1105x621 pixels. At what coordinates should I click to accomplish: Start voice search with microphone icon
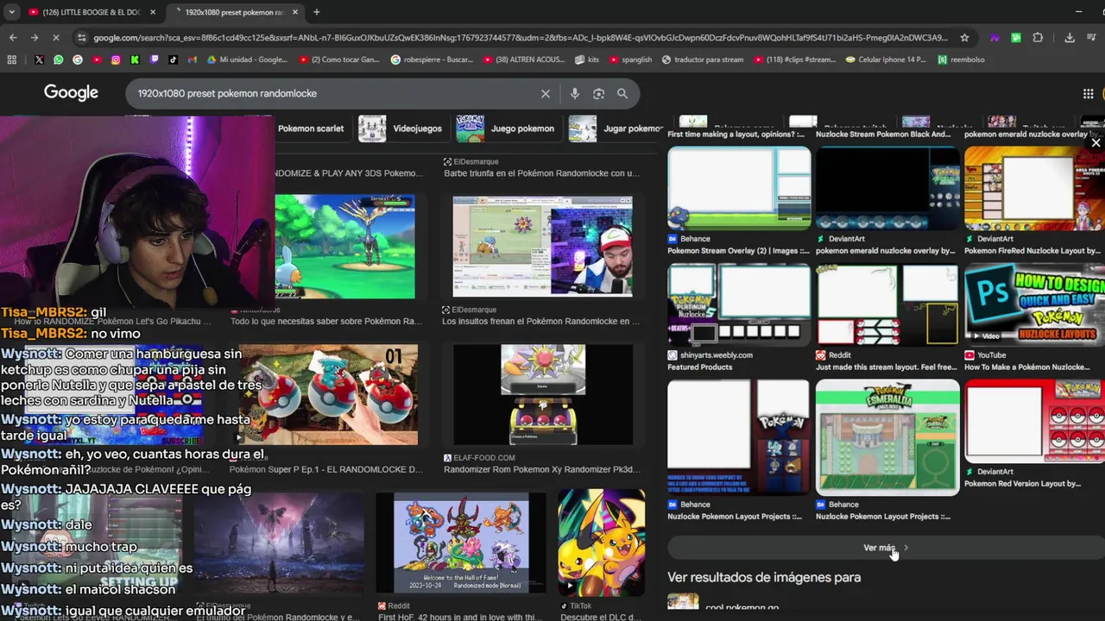[x=574, y=93]
